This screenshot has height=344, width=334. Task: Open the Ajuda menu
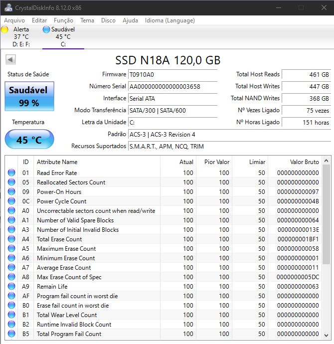(130, 20)
